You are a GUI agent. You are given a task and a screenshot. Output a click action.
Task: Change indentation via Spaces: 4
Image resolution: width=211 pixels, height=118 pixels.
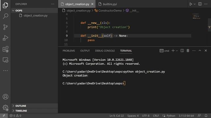[x=133, y=116]
